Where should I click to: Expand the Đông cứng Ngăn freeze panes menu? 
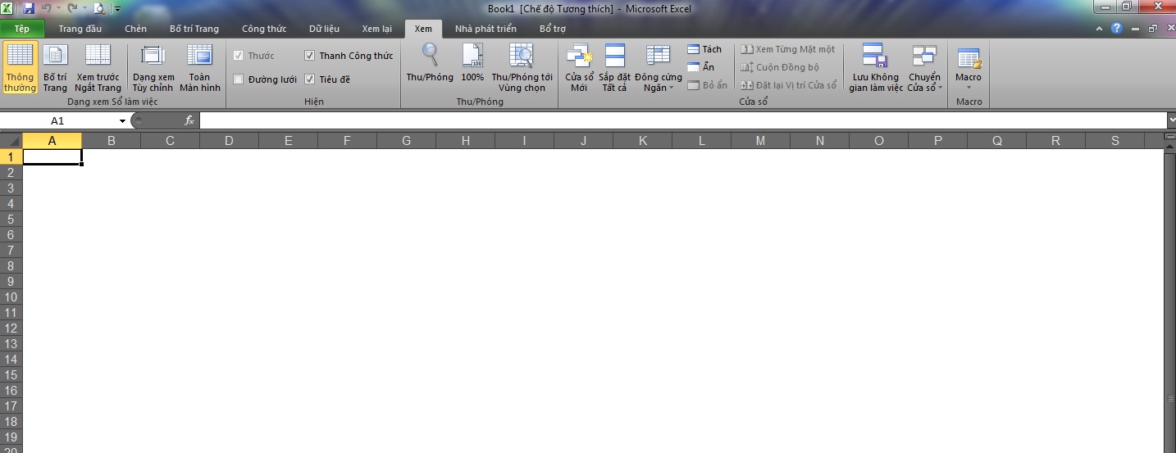coord(658,83)
